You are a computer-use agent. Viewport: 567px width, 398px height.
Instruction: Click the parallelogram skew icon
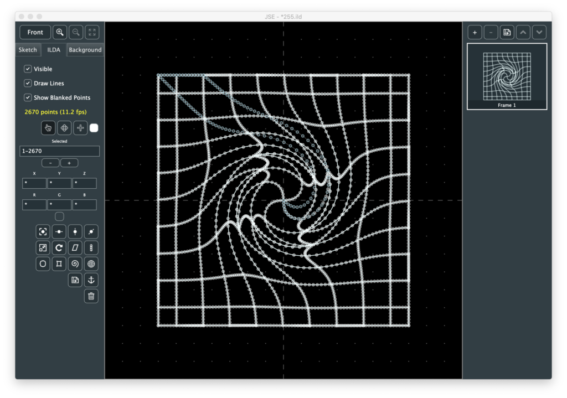coord(75,247)
